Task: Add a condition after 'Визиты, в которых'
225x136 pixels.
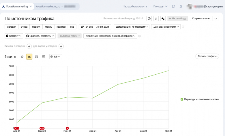Action: (x=29, y=46)
